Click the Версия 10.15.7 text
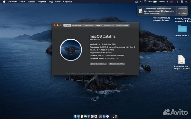This screenshot has height=119, width=191. [x=95, y=39]
